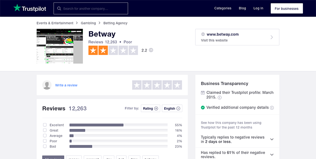Click the Trustpilot star logo

click(x=17, y=8)
